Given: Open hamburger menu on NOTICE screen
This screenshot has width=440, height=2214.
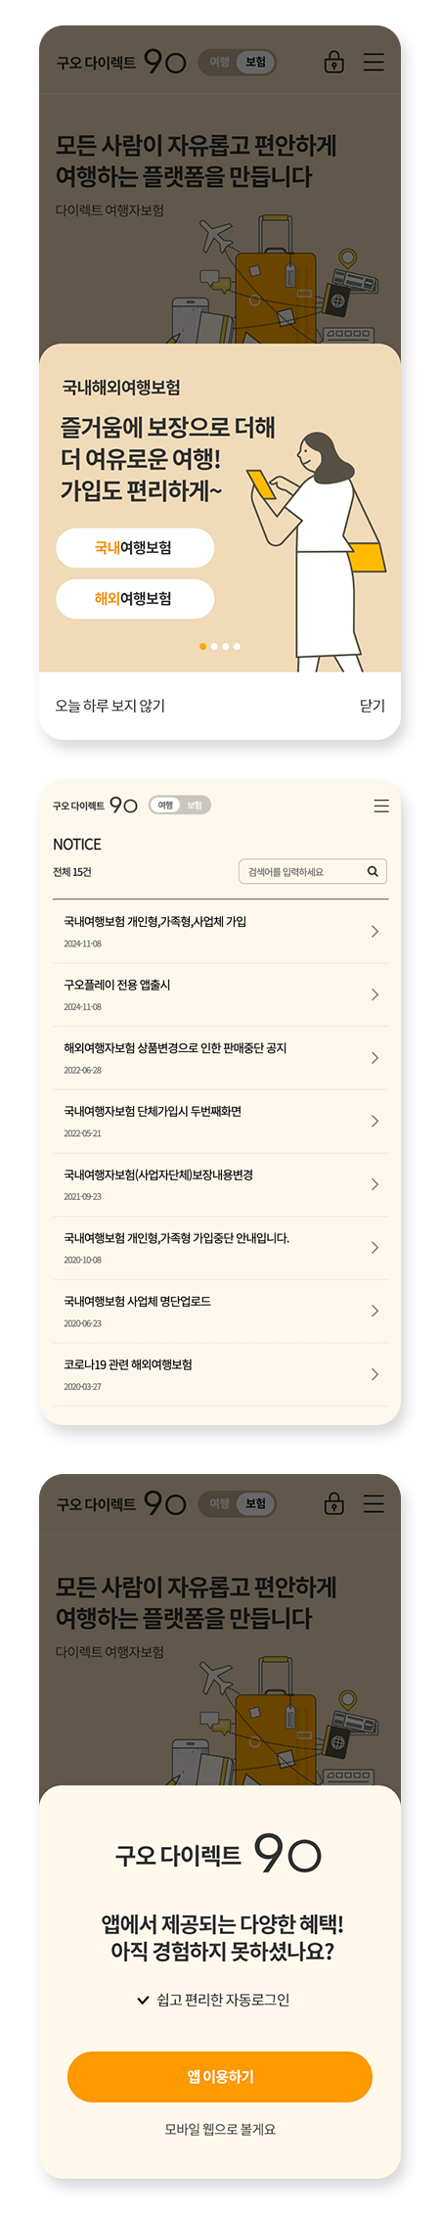Looking at the screenshot, I should coord(381,806).
